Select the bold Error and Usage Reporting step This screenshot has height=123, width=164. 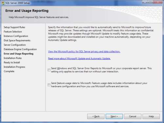(18, 54)
